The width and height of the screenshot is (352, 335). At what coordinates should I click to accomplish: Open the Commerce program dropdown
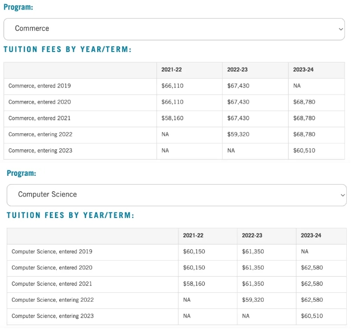coord(174,29)
